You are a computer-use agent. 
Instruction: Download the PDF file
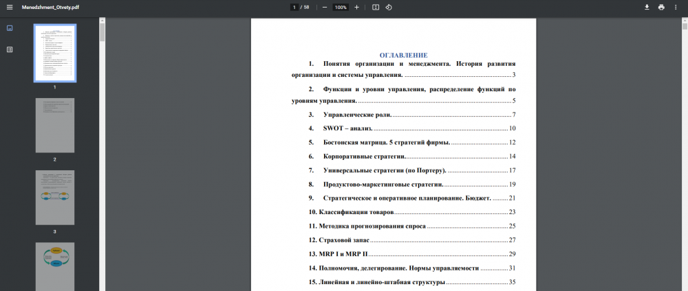click(647, 7)
